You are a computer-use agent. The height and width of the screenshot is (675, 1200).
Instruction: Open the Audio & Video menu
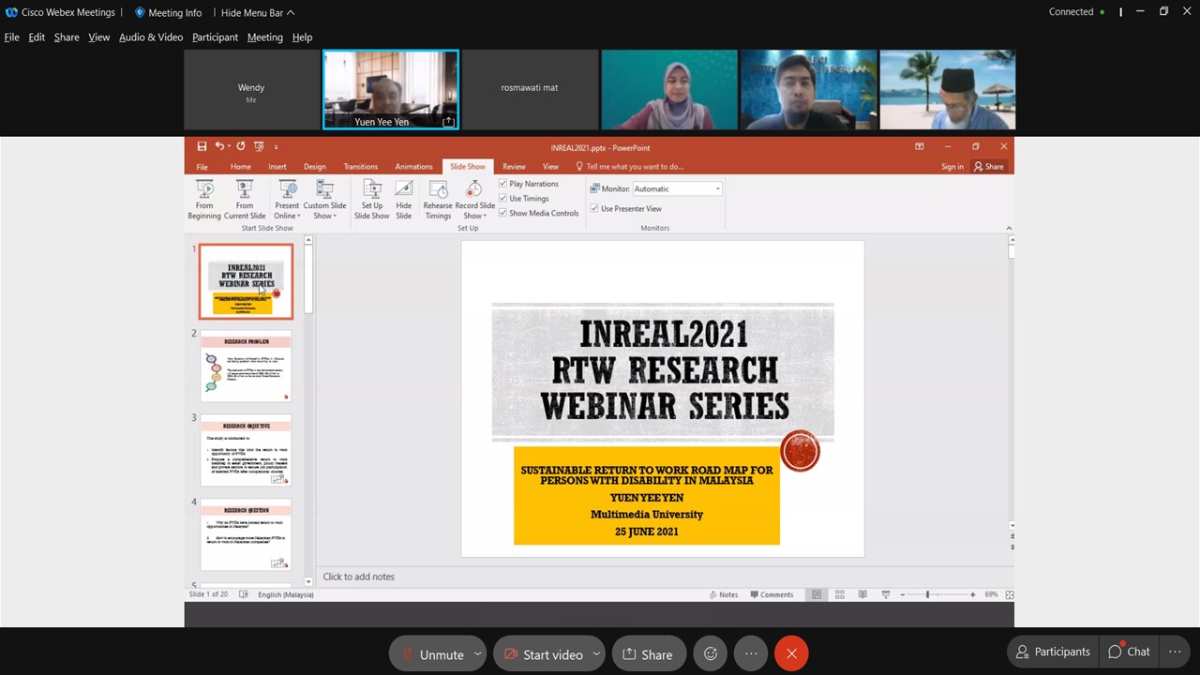click(x=150, y=37)
